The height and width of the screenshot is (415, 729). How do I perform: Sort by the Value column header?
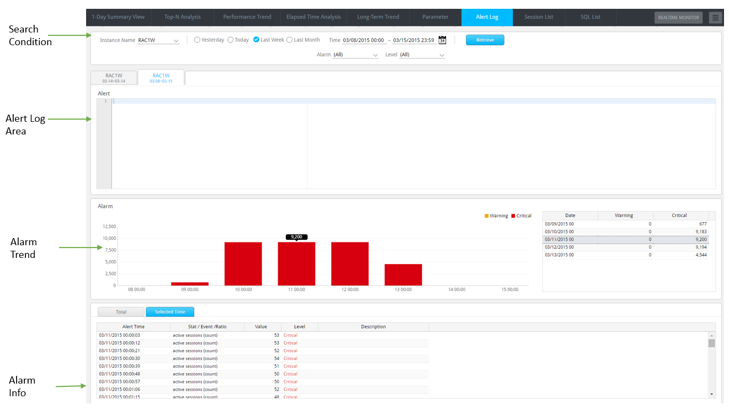click(x=263, y=327)
